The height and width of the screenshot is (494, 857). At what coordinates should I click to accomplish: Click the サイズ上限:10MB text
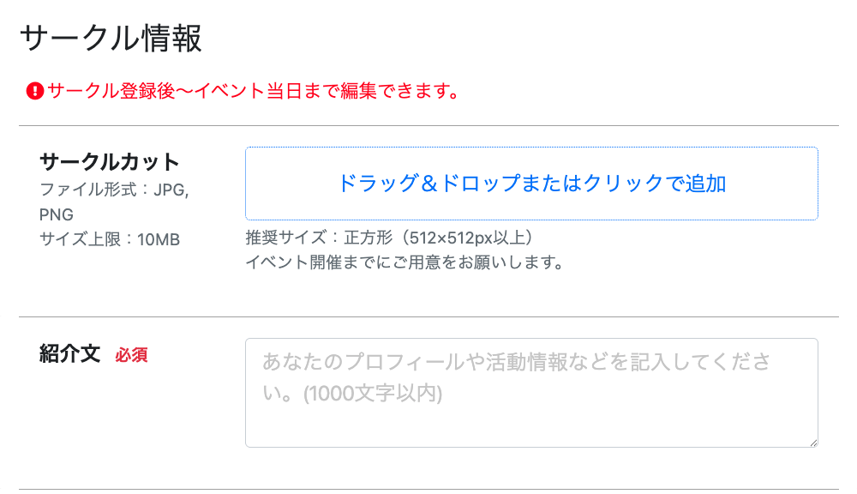[110, 239]
